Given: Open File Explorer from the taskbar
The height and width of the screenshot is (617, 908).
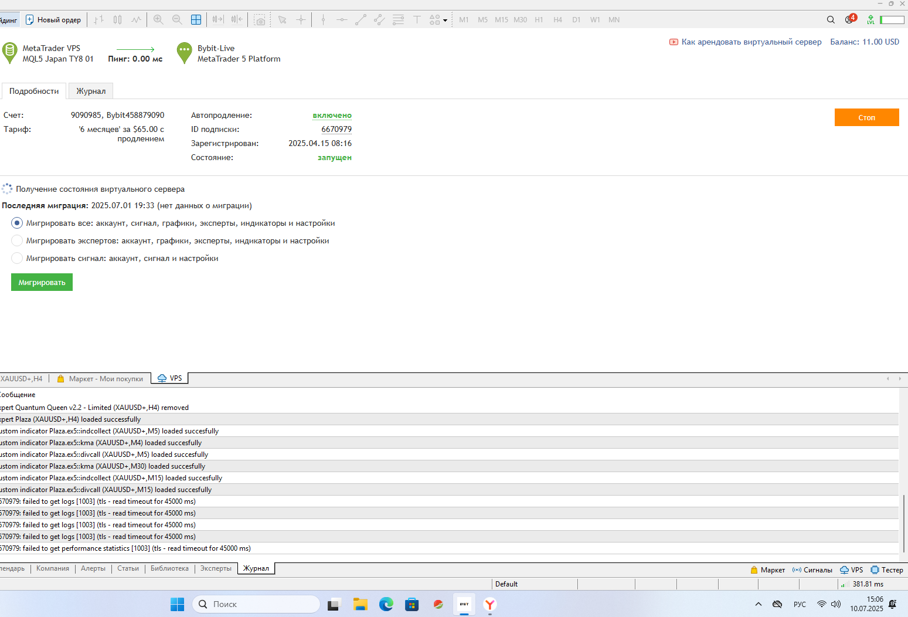Looking at the screenshot, I should [x=360, y=604].
